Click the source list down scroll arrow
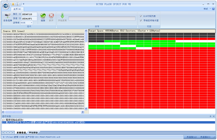 [x=86, y=108]
